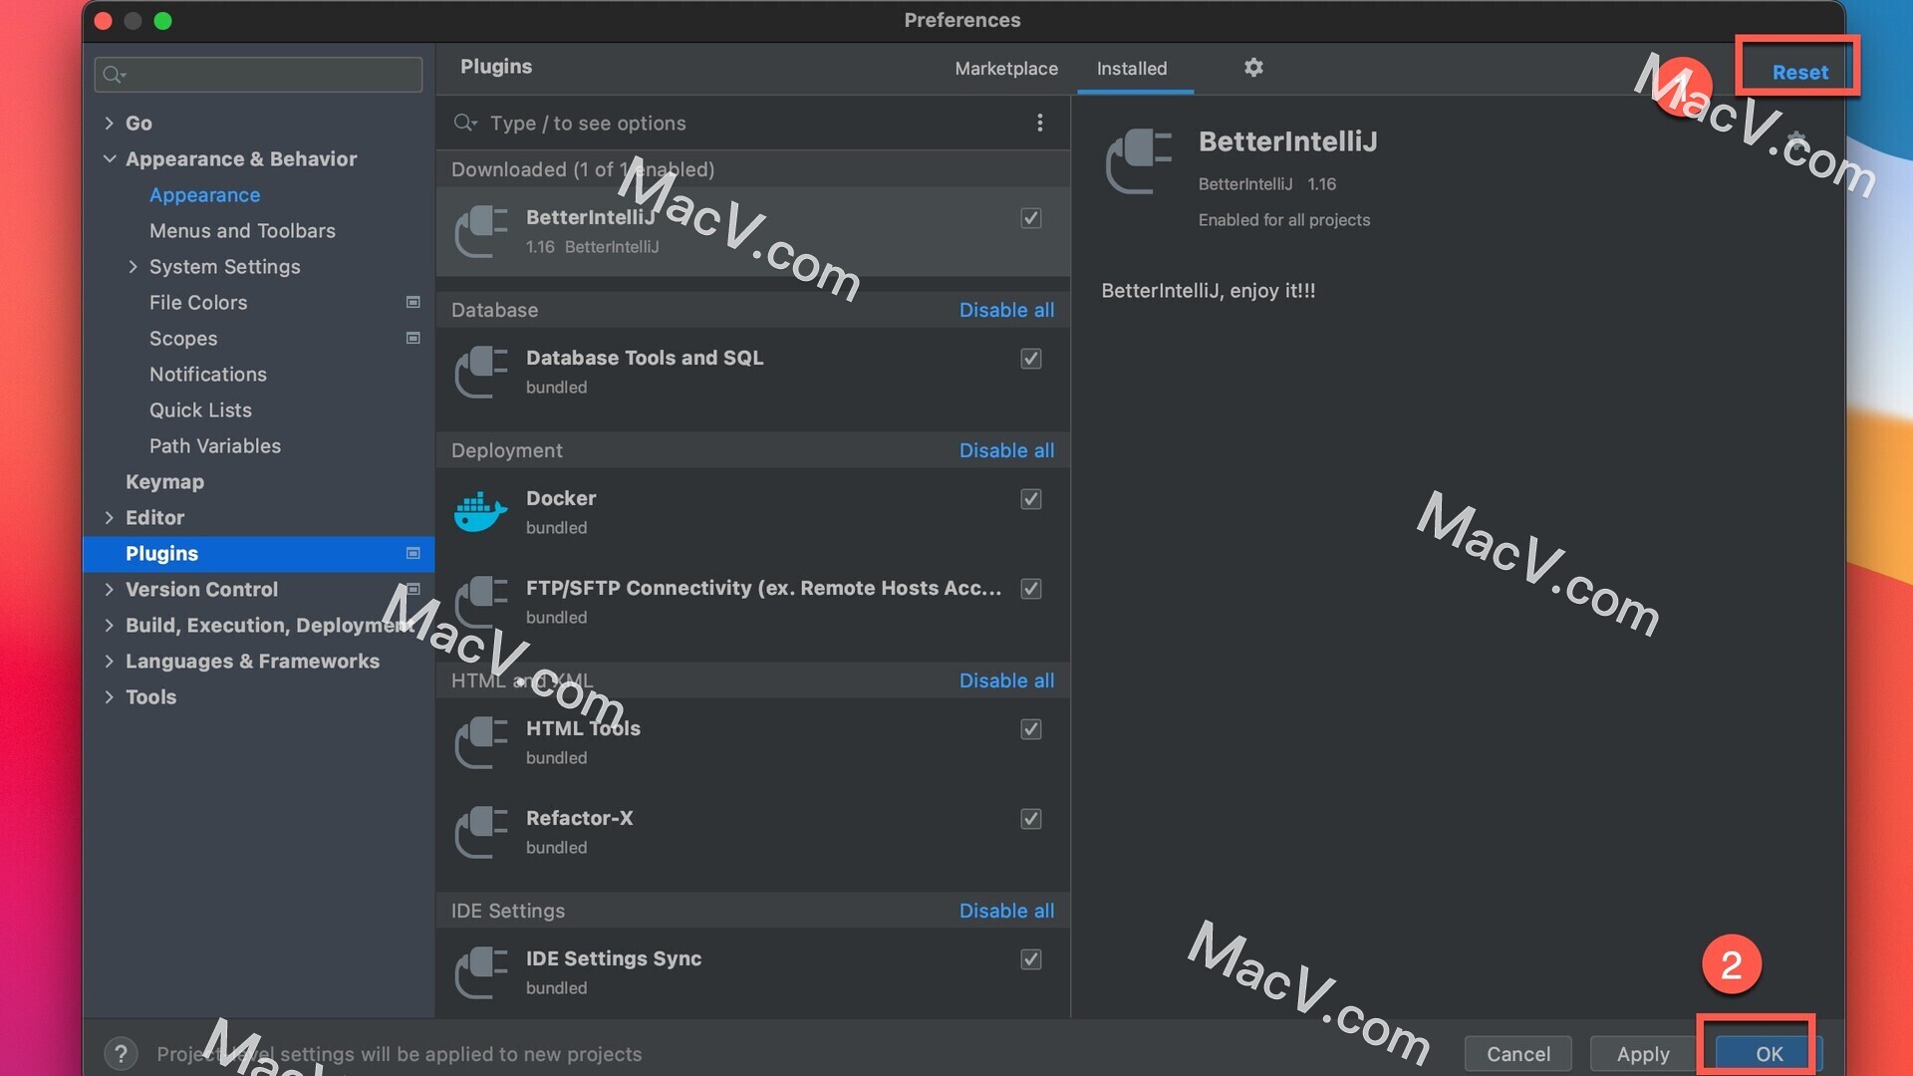Click Disable all for Database plugins
This screenshot has height=1076, width=1913.
click(x=1006, y=310)
